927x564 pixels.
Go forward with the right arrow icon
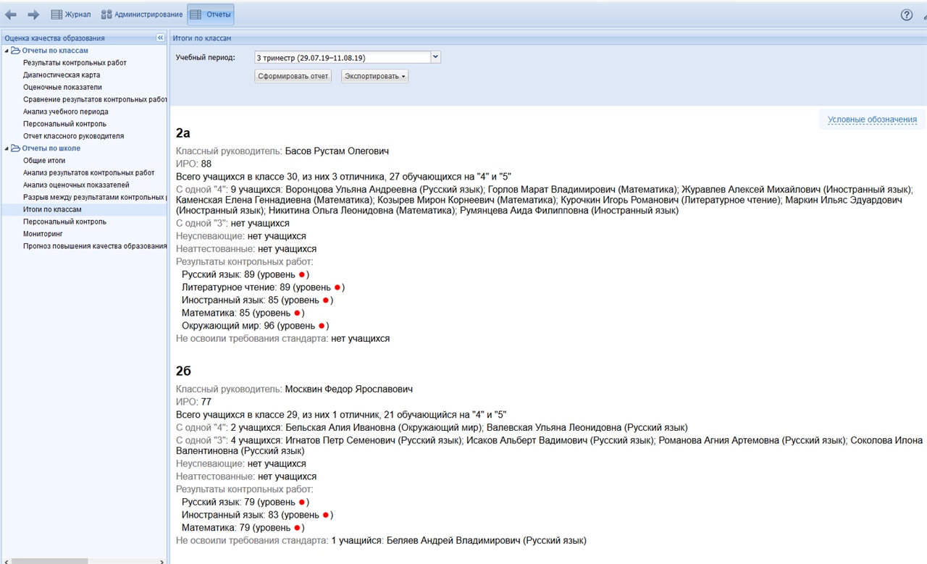[33, 14]
